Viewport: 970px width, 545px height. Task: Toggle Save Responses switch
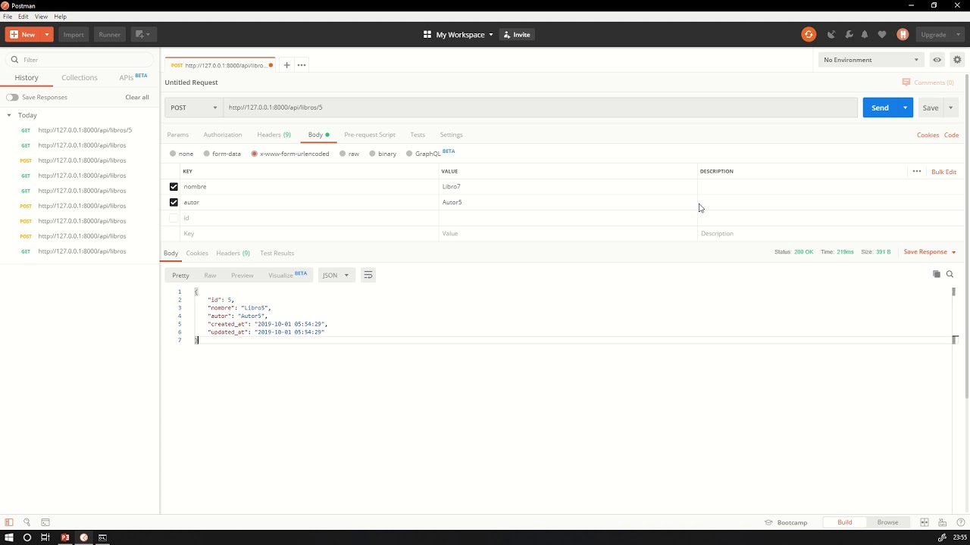(12, 97)
